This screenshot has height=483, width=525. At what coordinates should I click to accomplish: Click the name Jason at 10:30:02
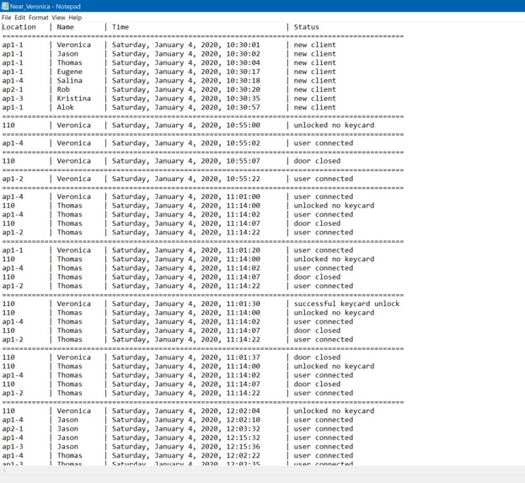[67, 54]
